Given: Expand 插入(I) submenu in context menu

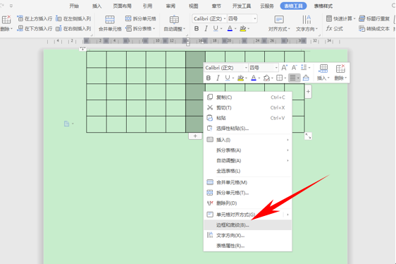Looking at the screenshot, I should point(247,140).
